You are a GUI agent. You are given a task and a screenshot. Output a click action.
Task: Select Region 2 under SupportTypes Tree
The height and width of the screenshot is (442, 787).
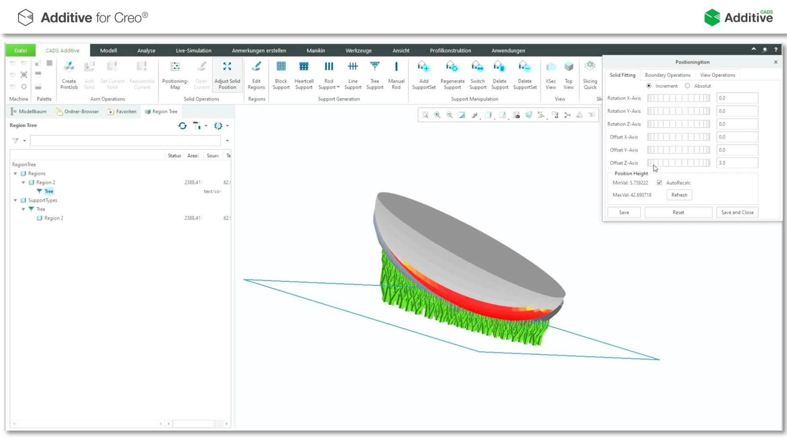[x=54, y=218]
